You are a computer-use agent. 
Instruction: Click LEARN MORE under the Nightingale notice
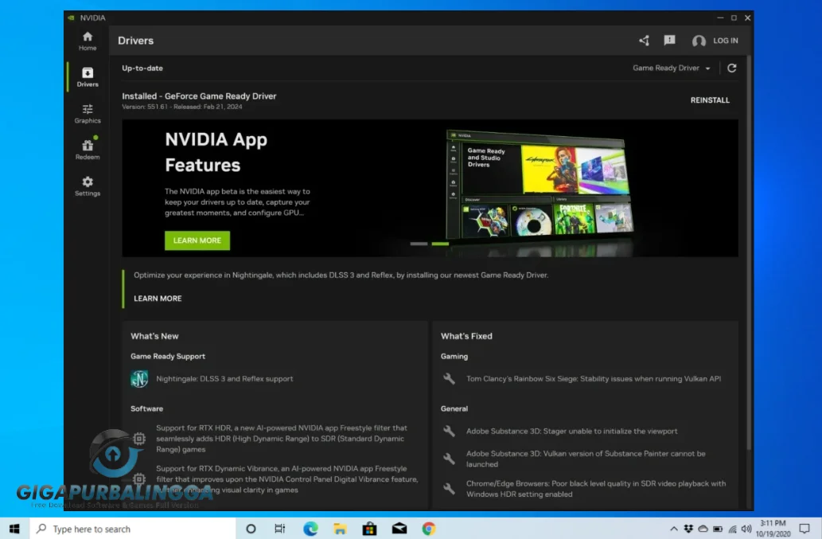(x=158, y=299)
